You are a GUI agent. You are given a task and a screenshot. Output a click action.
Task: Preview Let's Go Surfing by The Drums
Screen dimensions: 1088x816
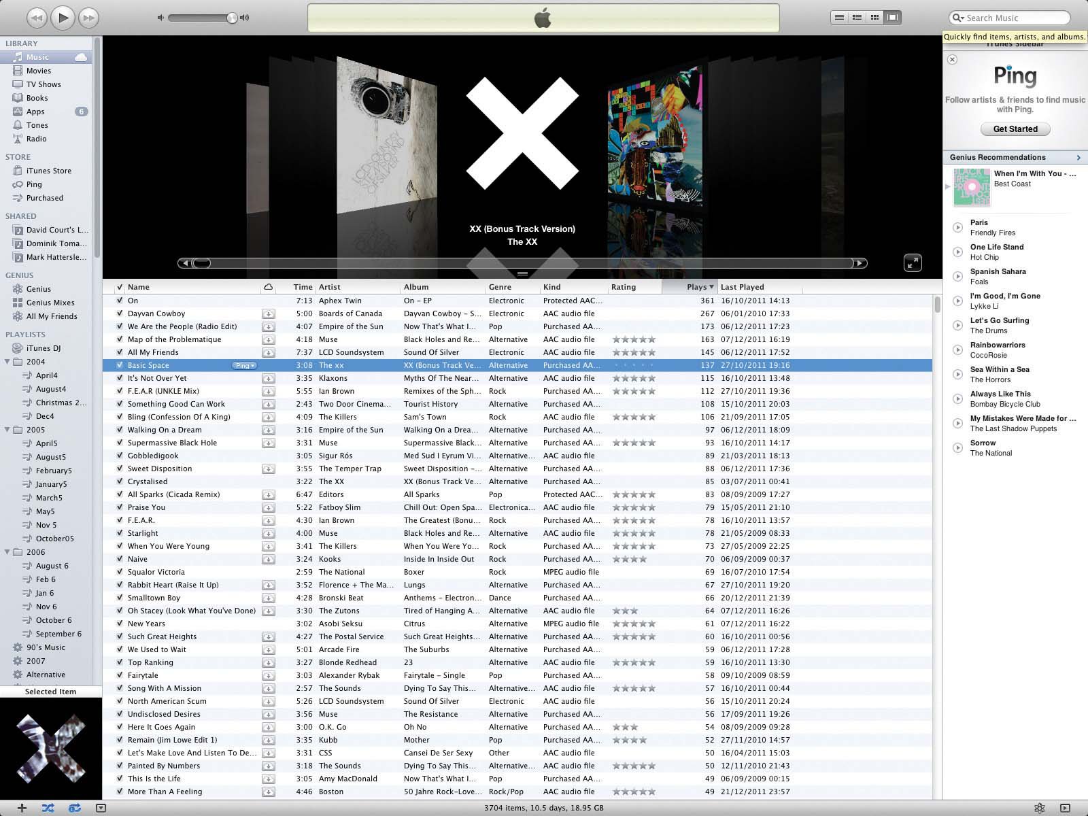click(x=957, y=325)
